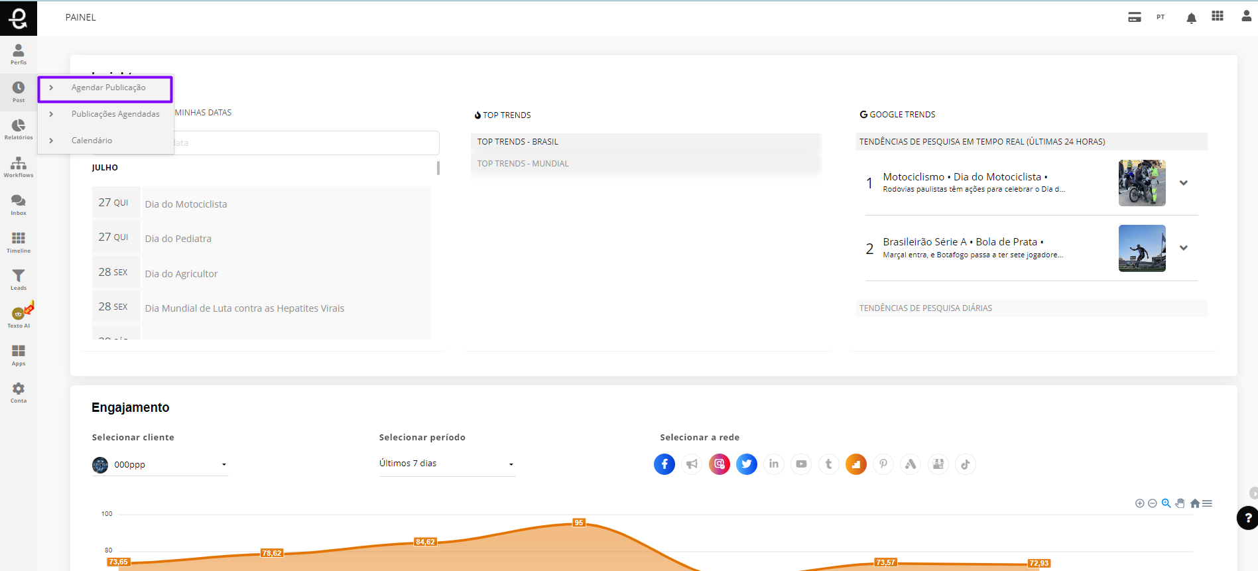Open Workflows in the sidebar

point(19,167)
